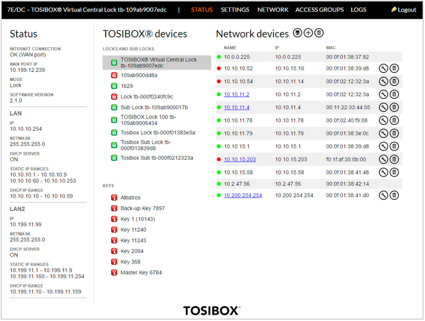Click wrench icon in 10.10.15.1 row
This screenshot has height=321, width=425.
[383, 147]
